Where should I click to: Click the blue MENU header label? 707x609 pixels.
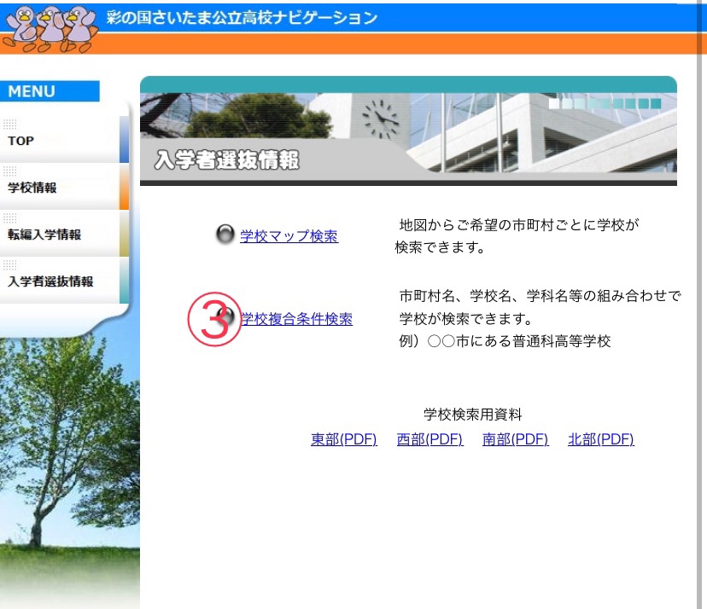pyautogui.click(x=50, y=91)
